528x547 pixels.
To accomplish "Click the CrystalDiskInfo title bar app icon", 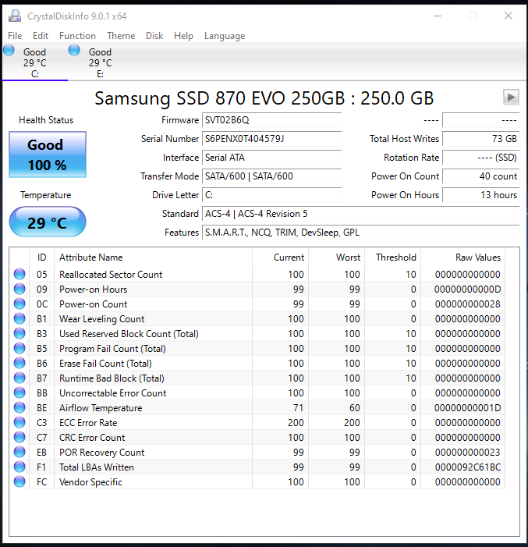I will [x=15, y=16].
